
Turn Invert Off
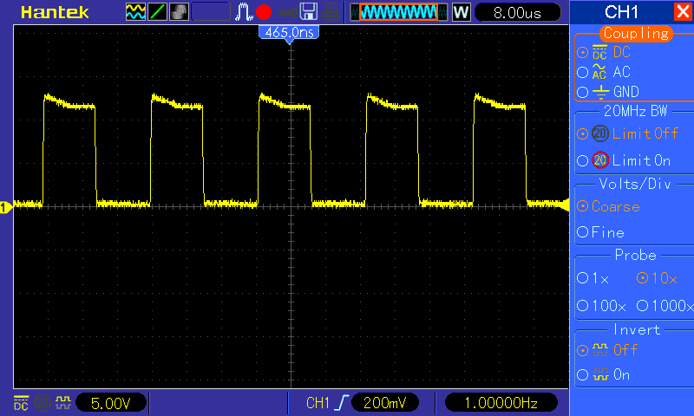pos(582,351)
